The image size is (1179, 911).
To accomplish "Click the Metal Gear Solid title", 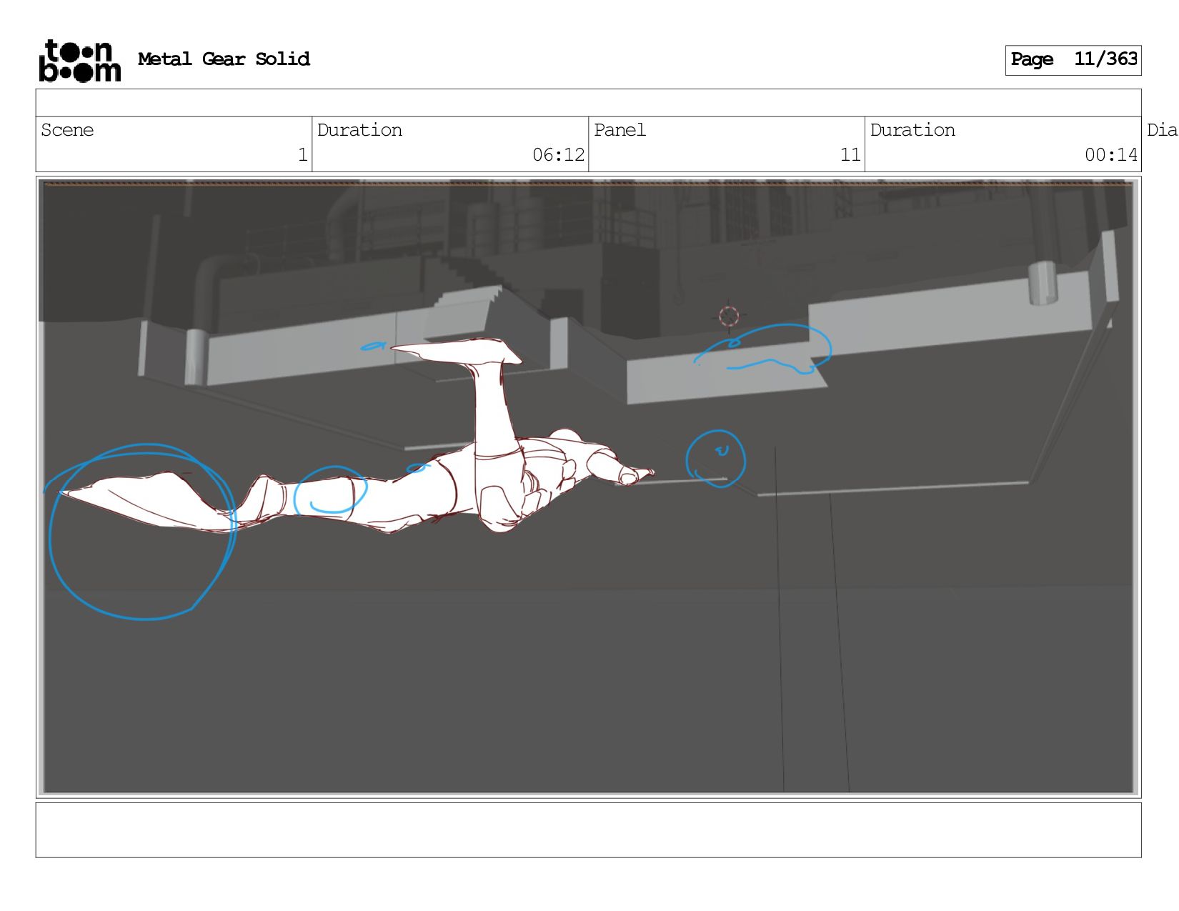I will pyautogui.click(x=224, y=59).
